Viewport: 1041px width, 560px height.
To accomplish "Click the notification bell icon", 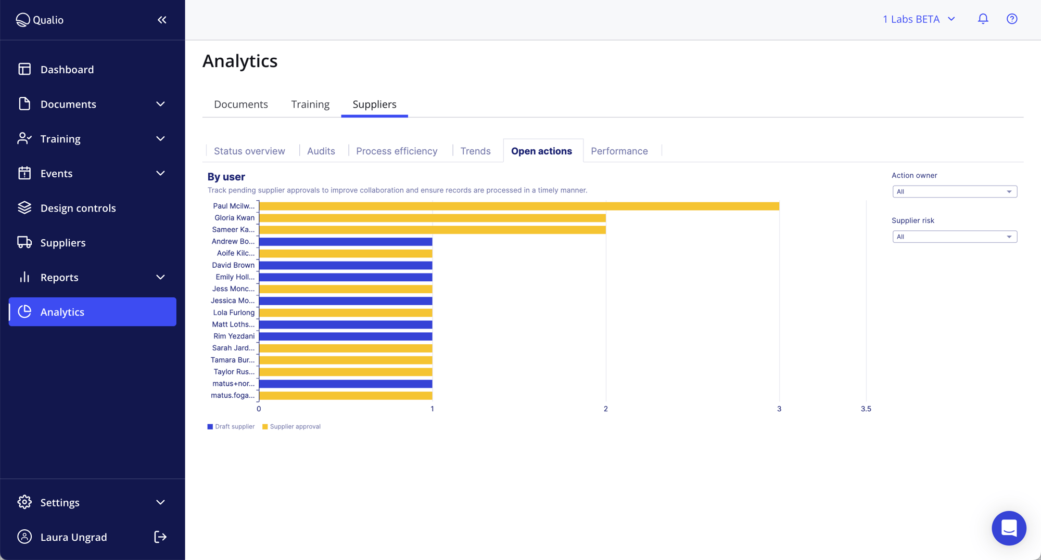I will click(983, 19).
